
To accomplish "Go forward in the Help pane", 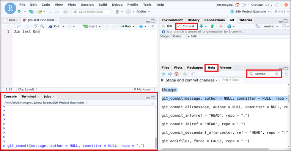I will tap(170, 74).
